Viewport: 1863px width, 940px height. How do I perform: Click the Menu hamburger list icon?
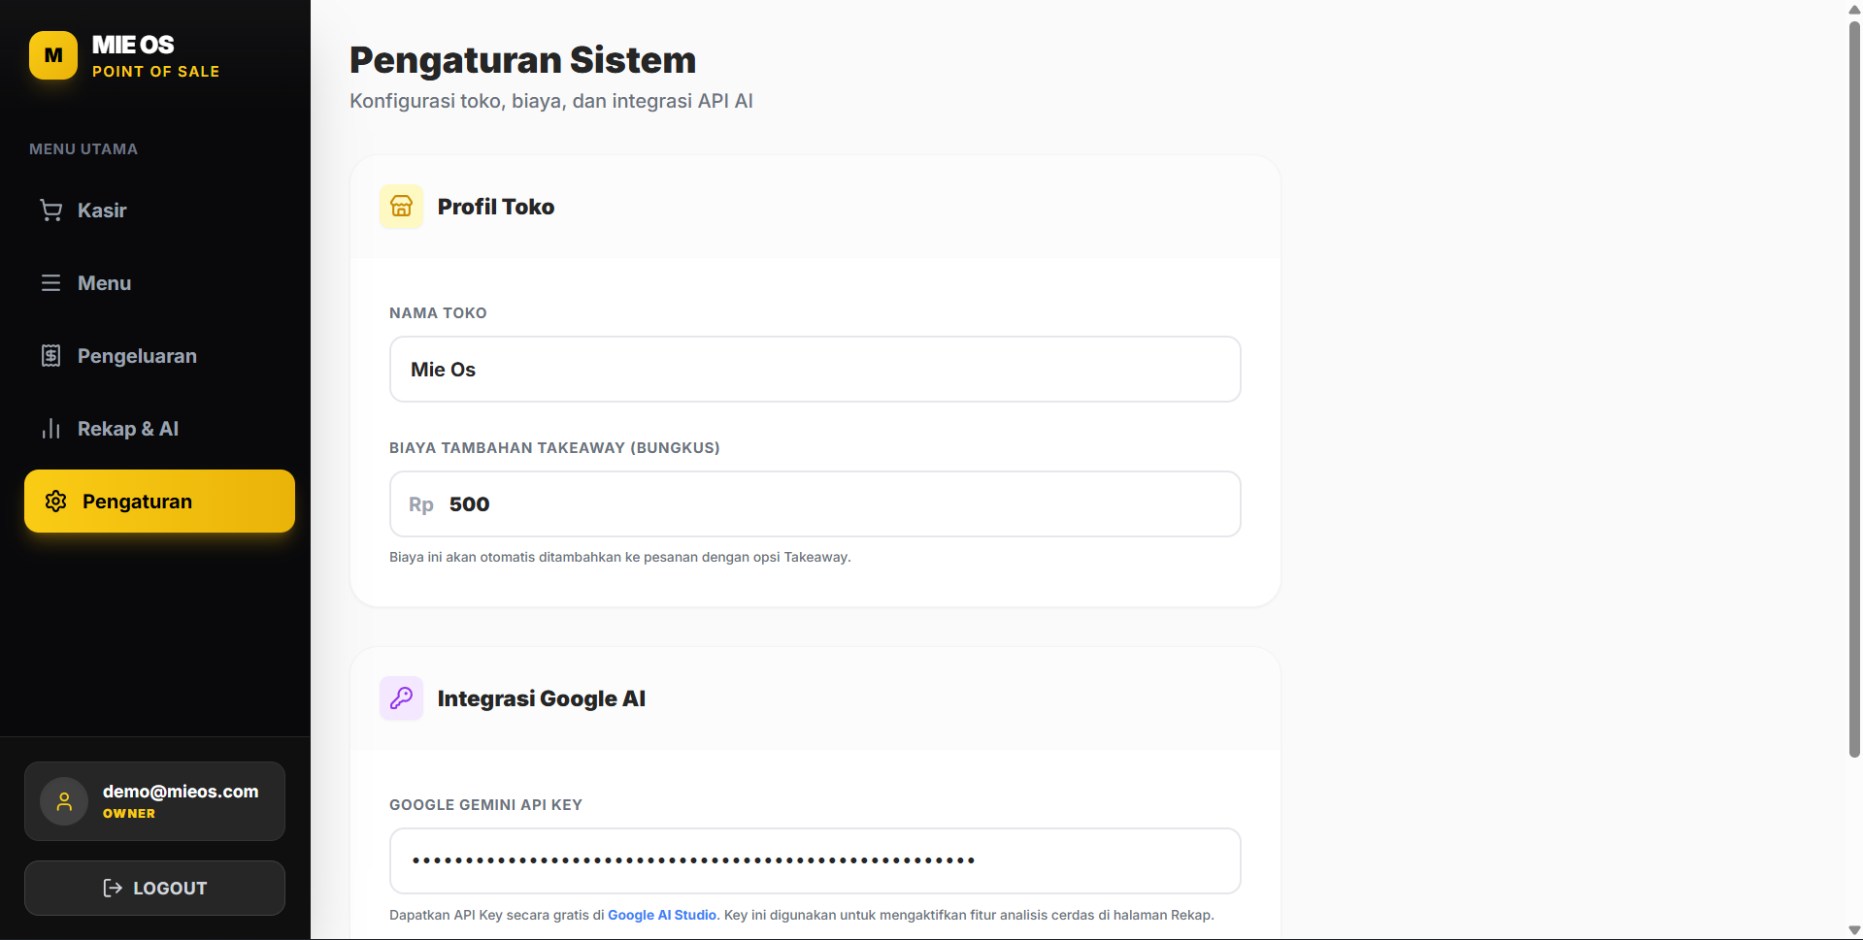(51, 283)
